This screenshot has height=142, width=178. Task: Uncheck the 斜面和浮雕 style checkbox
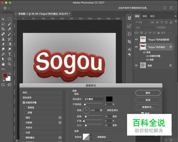coord(24,102)
